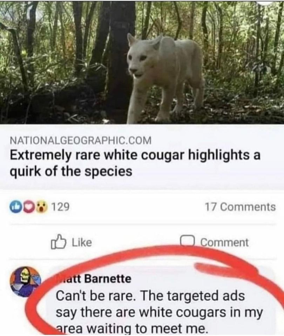Open the 17 Comments link
The height and width of the screenshot is (336, 284).
coord(240,207)
